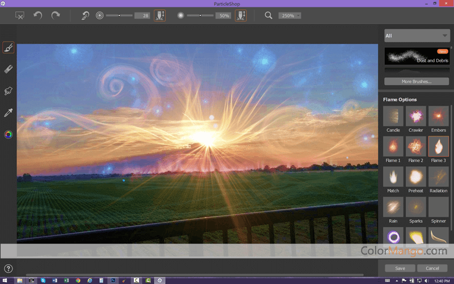Click the Redo arrow
454x284 pixels.
click(55, 15)
